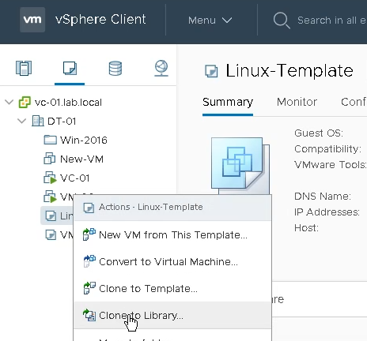Click the Linux-Template title icon

click(211, 71)
